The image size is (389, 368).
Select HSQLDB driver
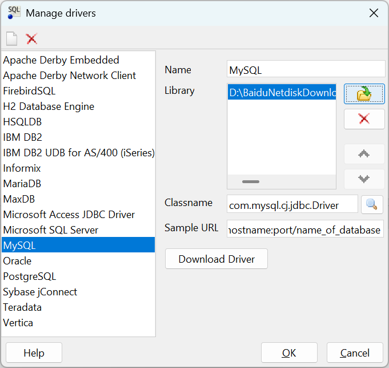point(78,122)
